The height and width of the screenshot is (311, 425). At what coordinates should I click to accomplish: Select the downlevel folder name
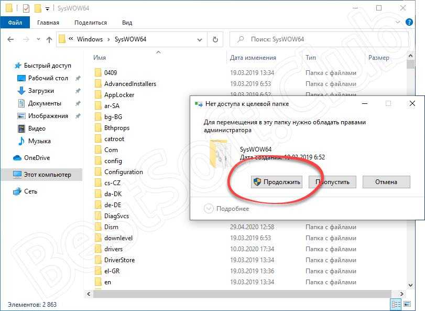pos(118,238)
